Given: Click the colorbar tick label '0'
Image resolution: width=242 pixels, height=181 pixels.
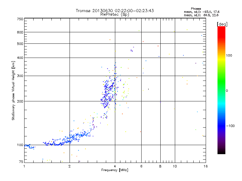Looking at the screenshot, I should [x=227, y=91].
